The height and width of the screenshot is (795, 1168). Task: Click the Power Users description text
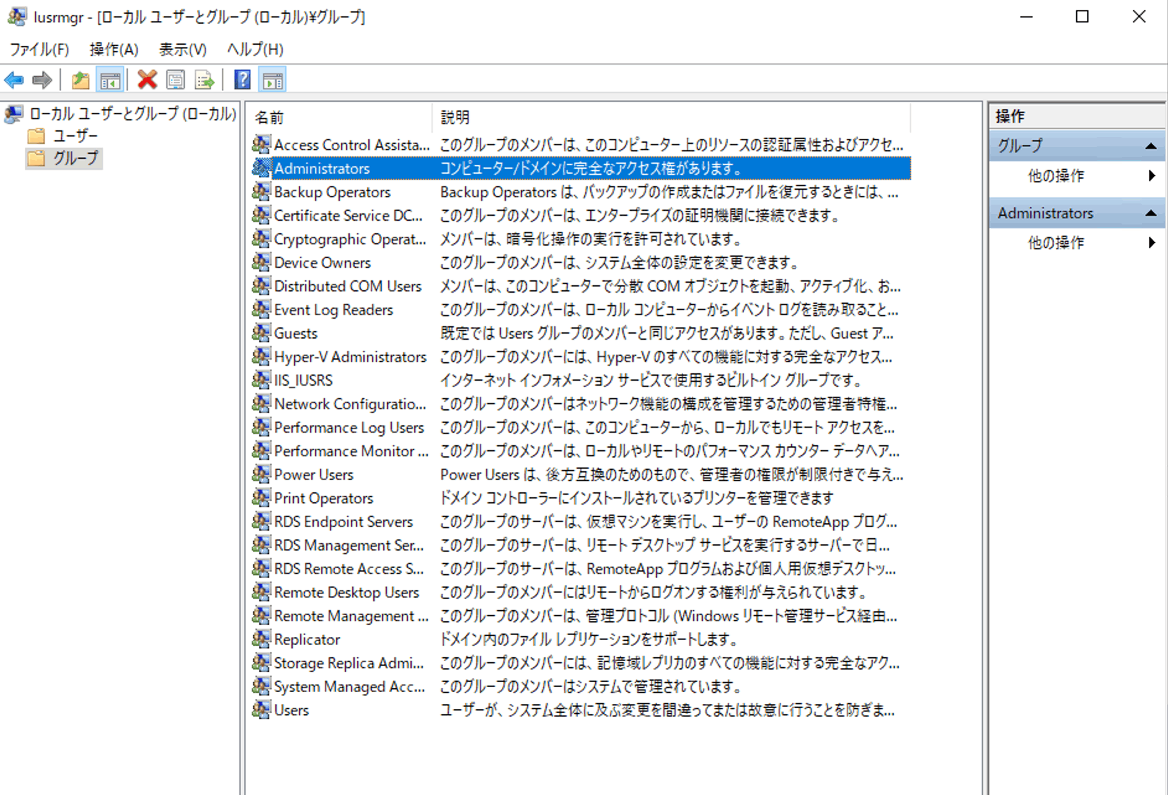click(672, 474)
